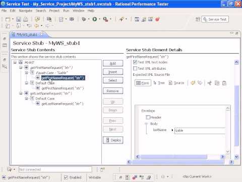Click the details panel bottom horizontal scrollbar

click(178, 162)
